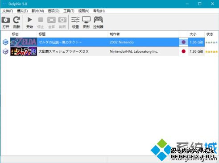219x163 pixels.
Task: Open the 帮助(H) menu
Action: [99, 11]
